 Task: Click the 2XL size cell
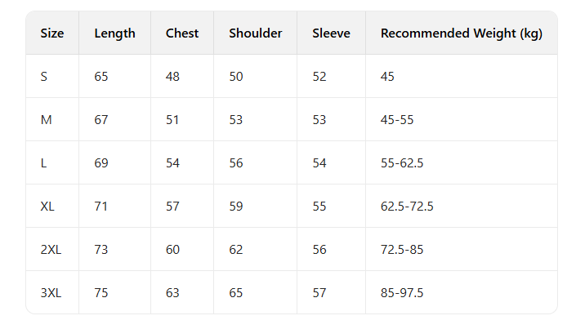pyautogui.click(x=51, y=250)
